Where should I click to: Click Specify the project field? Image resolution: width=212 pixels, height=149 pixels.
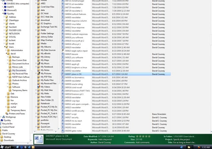pyautogui.click(x=181, y=139)
